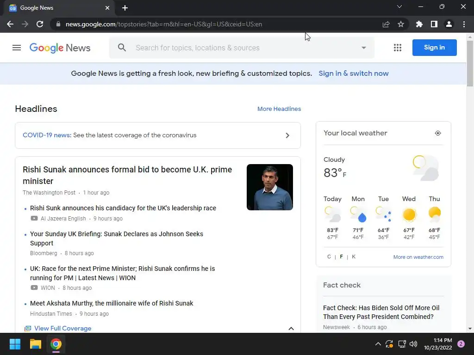Open More on weather.com link
The width and height of the screenshot is (474, 355).
[x=418, y=257]
